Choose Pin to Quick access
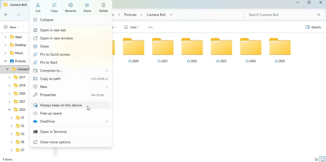 click(x=71, y=54)
